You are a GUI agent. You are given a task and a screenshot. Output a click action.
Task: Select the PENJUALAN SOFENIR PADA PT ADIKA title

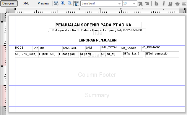pyautogui.click(x=98, y=25)
